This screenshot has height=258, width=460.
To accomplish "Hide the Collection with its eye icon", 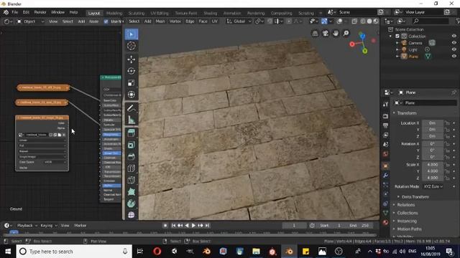I will pos(454,37).
